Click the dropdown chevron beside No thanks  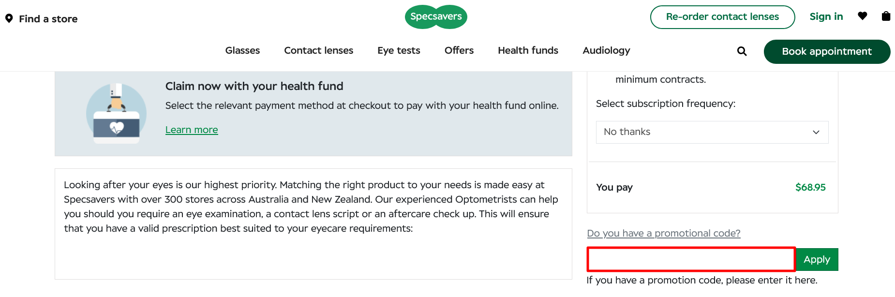[816, 132]
